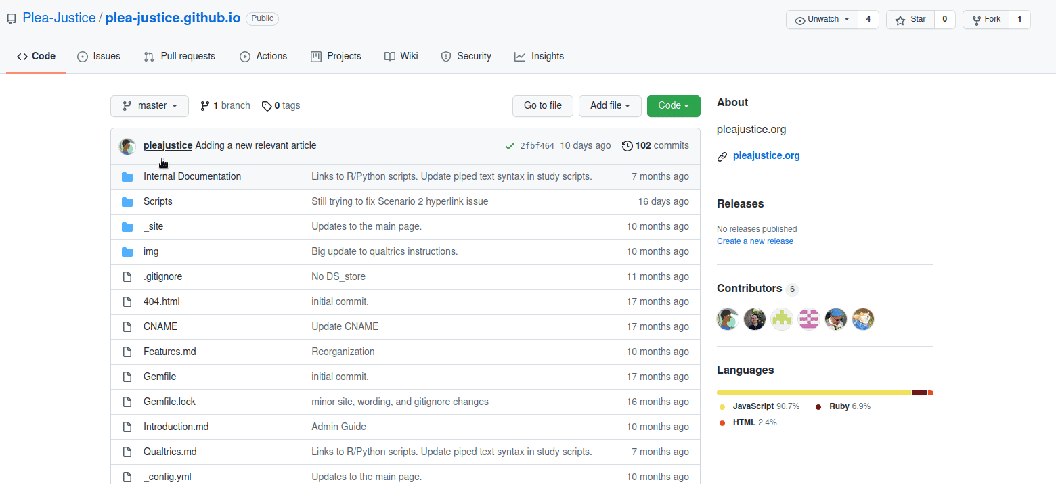1056x484 pixels.
Task: Click the file icon for Gemfile.lock
Action: [127, 402]
